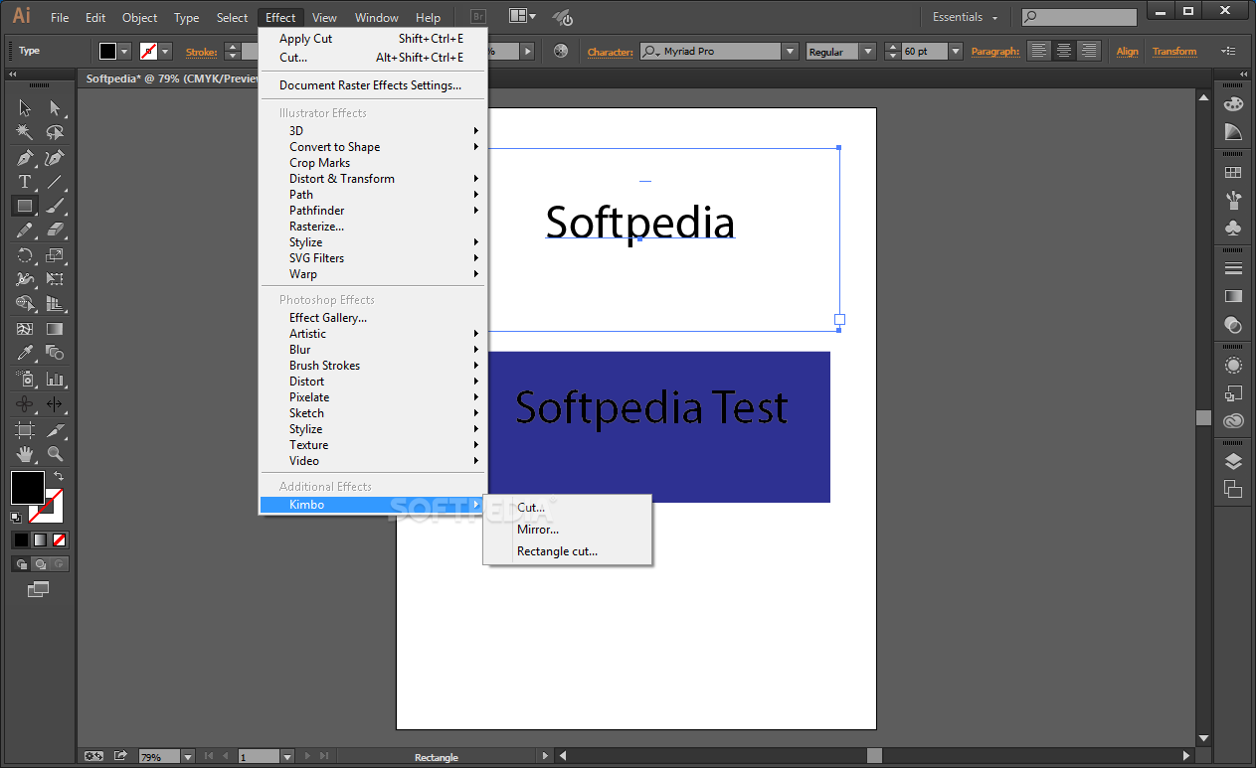Open the Paragraph panel link
1256x768 pixels.
(995, 52)
